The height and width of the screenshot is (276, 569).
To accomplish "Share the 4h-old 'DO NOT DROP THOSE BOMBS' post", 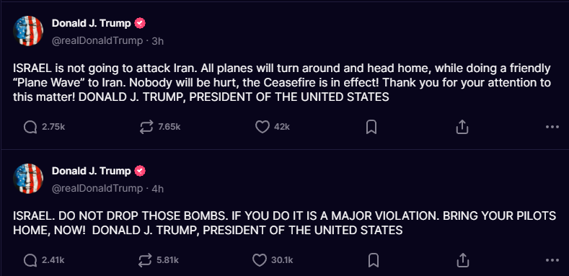I will pos(462,260).
